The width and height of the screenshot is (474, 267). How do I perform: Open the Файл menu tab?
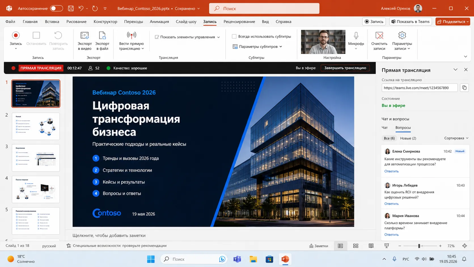tap(10, 22)
